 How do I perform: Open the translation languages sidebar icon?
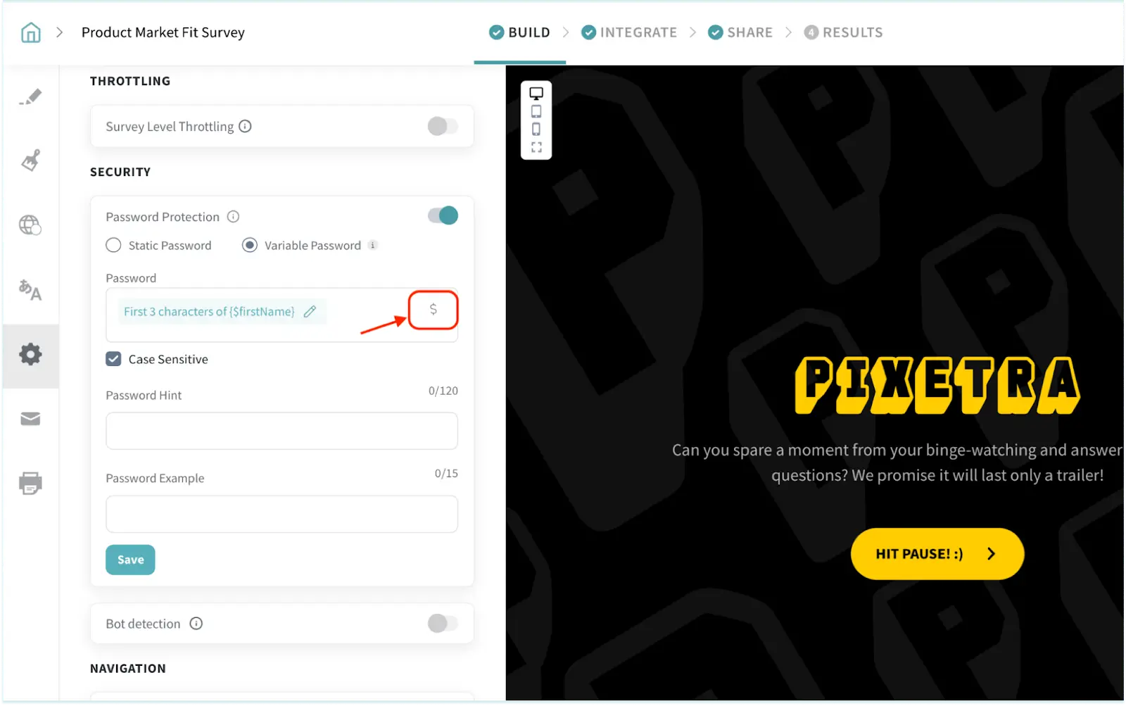30,289
